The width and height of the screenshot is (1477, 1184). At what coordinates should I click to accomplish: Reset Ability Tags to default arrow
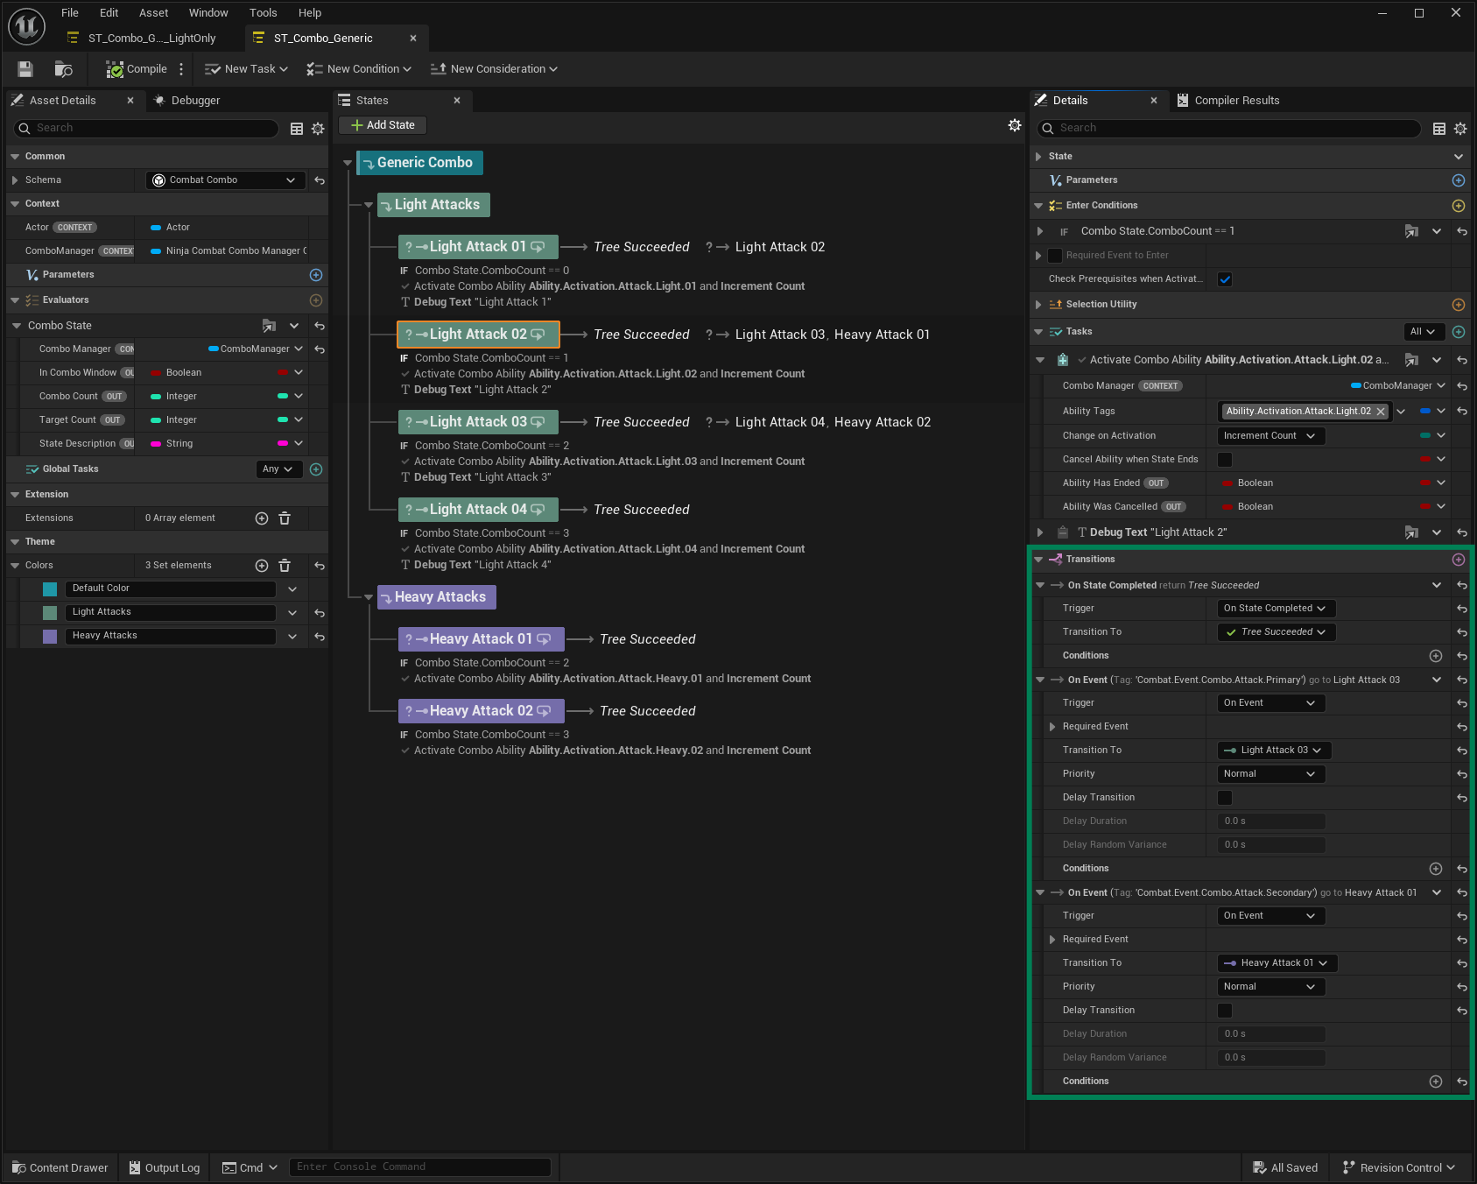(x=1462, y=412)
